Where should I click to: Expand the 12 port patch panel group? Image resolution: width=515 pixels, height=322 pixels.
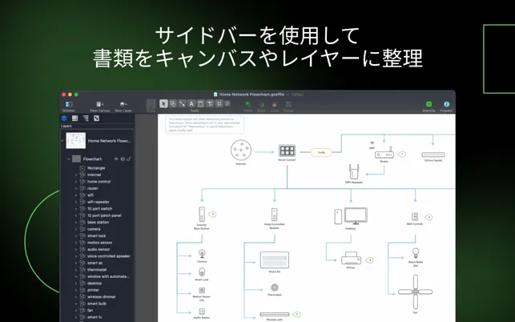(x=76, y=215)
